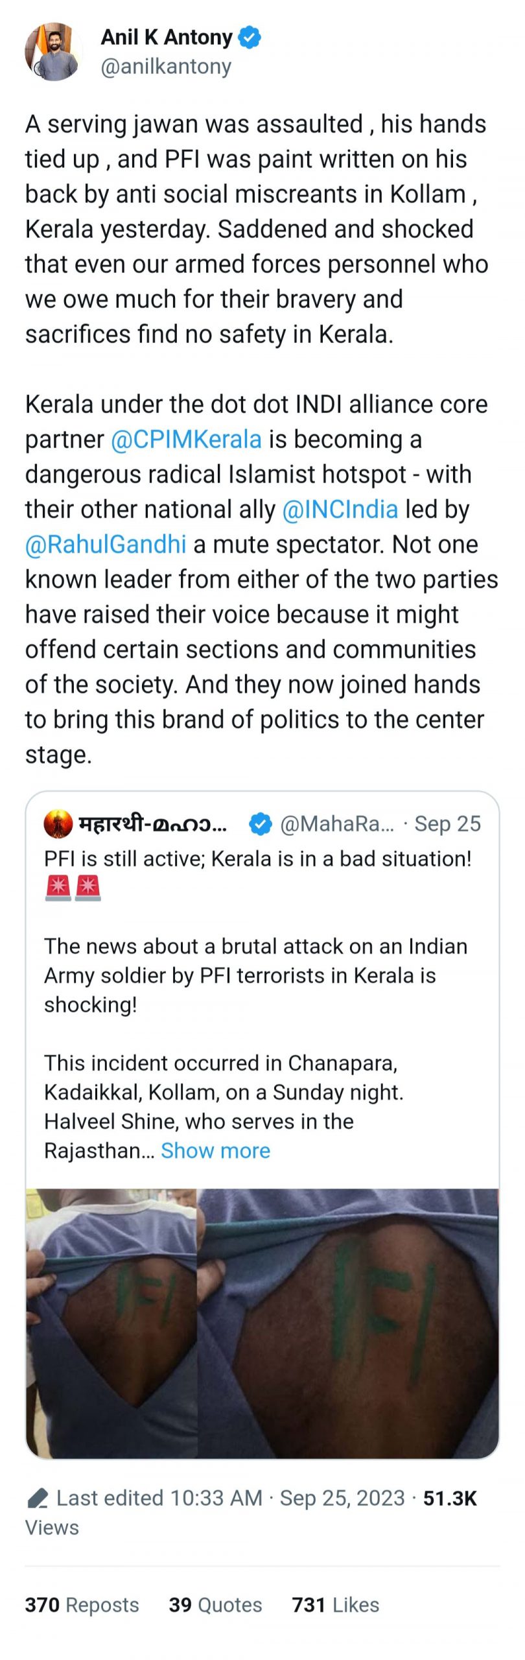Click Anil K Antony's blue verified badge
Image resolution: width=525 pixels, height=1660 pixels.
click(x=250, y=38)
